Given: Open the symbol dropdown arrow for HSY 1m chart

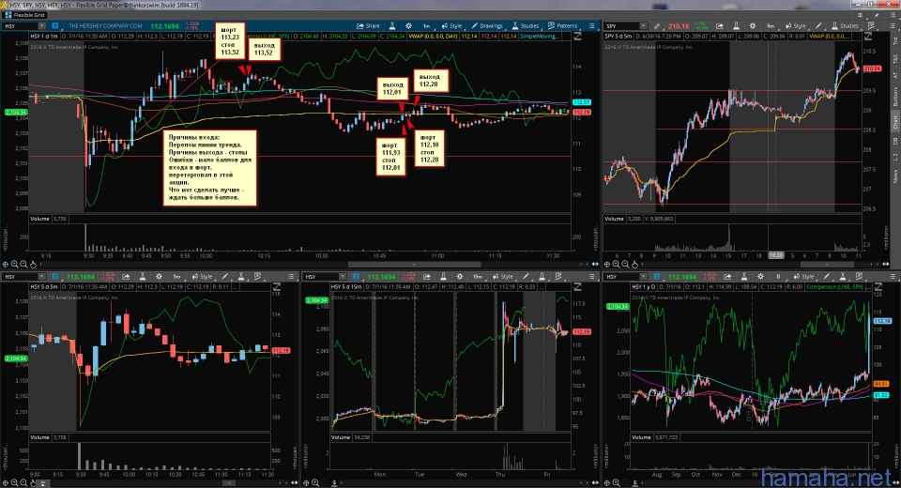Looking at the screenshot, I should (41, 26).
